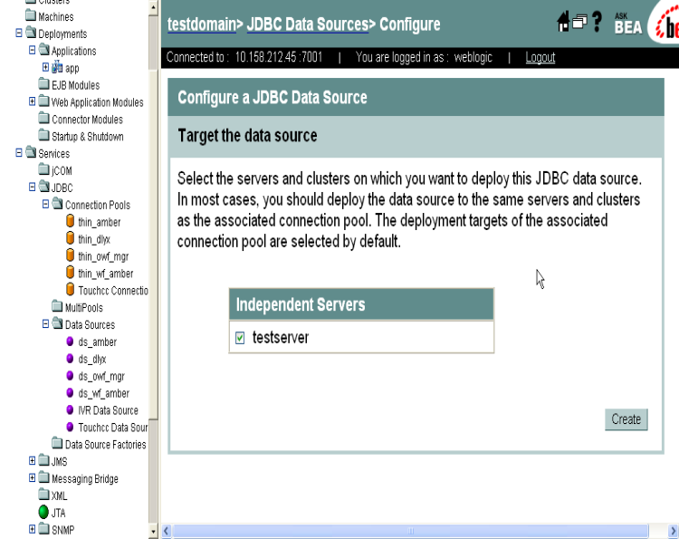Click the green JTA circle icon
Image resolution: width=679 pixels, height=539 pixels.
(43, 512)
